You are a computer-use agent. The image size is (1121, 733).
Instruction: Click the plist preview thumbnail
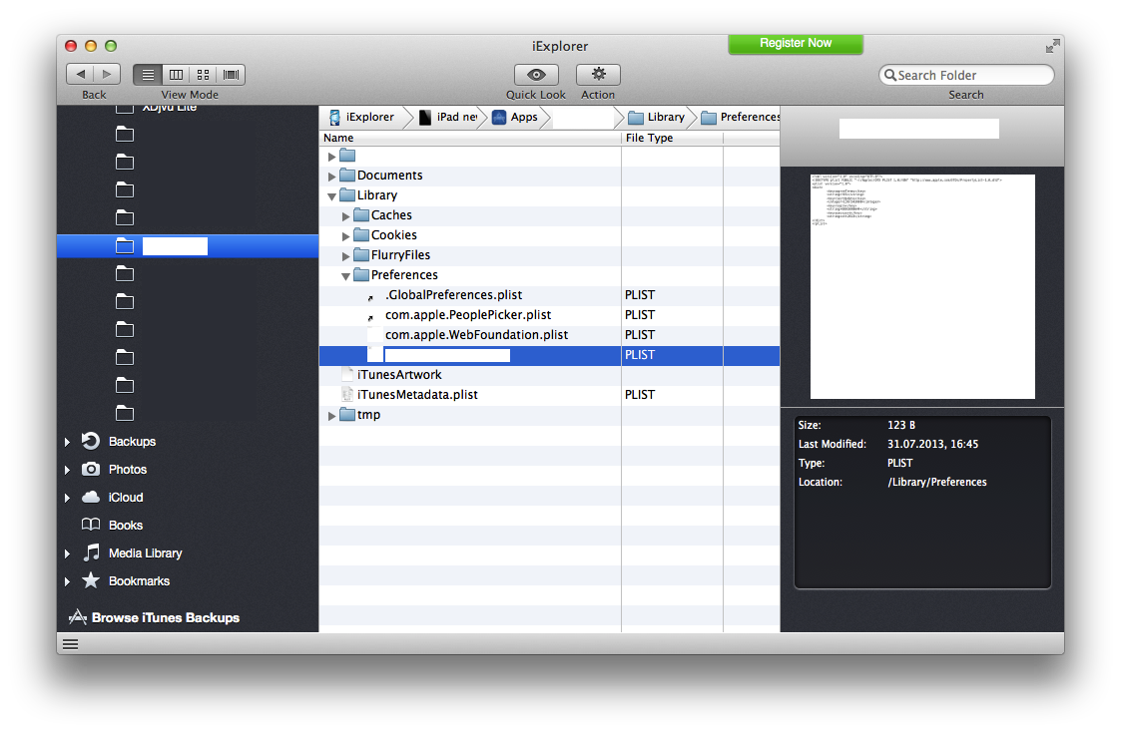(x=922, y=286)
